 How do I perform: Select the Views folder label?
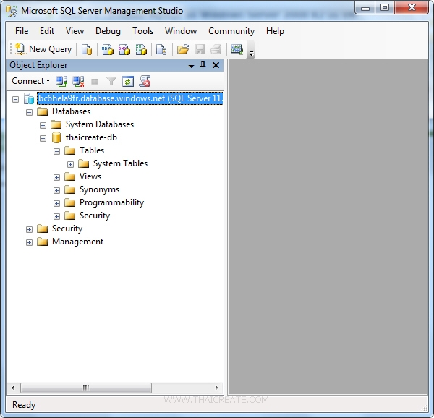(x=90, y=176)
